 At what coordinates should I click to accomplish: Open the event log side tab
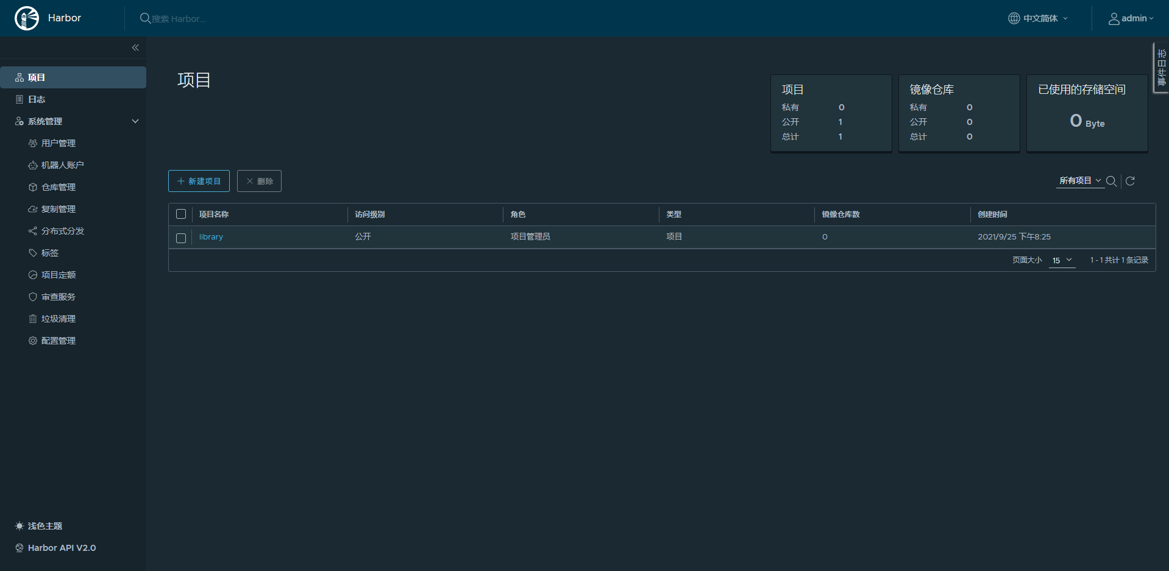coord(1161,68)
